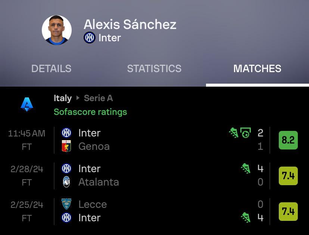Select the boot icon in the Inter-Atalanta row

245,168
